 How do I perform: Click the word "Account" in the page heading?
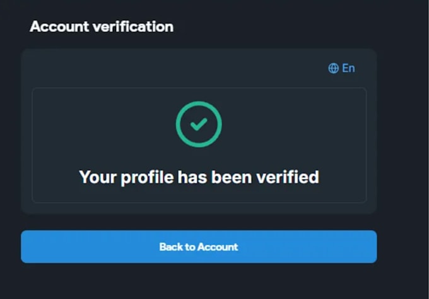click(x=60, y=26)
